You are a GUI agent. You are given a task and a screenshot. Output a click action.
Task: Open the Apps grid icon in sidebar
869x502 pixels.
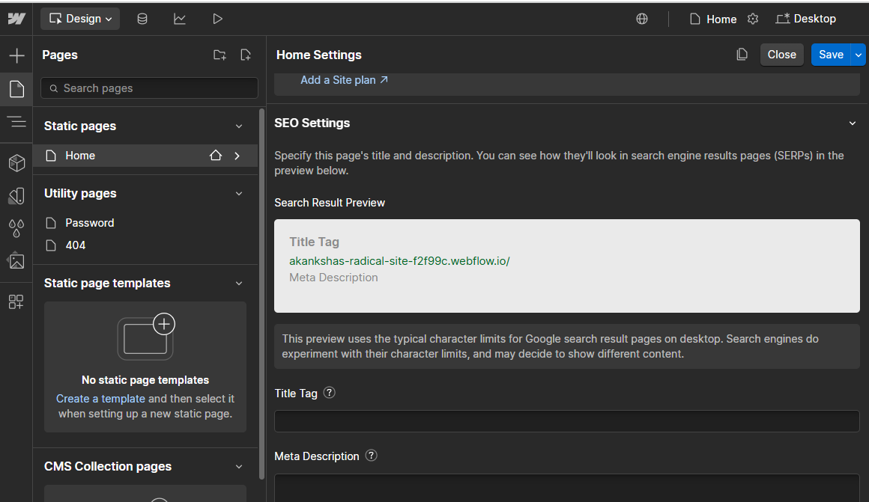tap(16, 301)
